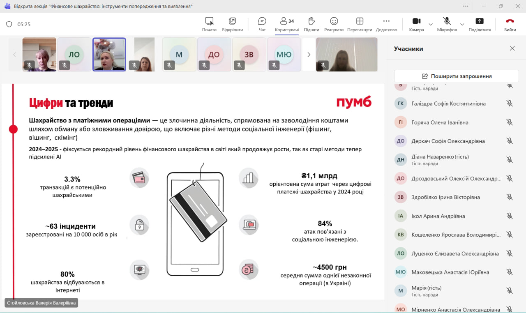Unmute the microphone (Мікрофон)
This screenshot has height=313, width=526.
click(x=447, y=24)
